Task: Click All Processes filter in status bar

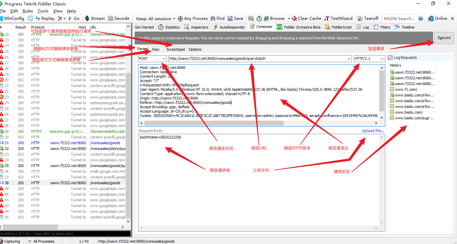Action: (41, 241)
